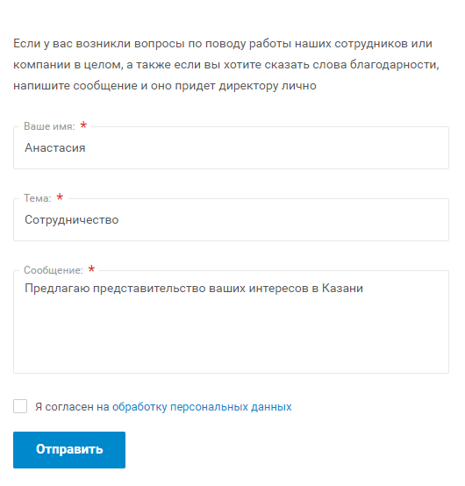465x486 pixels.
Task: Click the word 'директору' in intro paragraph
Action: pos(248,86)
